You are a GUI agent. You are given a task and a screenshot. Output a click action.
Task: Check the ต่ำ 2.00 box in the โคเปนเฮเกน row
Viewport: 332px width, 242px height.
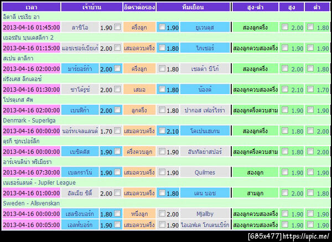pyautogui.click(x=310, y=131)
